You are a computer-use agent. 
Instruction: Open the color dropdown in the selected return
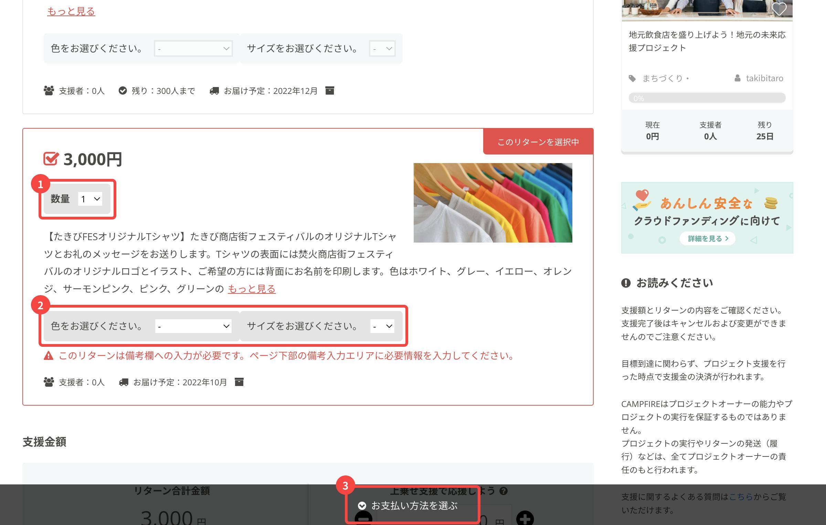tap(193, 326)
